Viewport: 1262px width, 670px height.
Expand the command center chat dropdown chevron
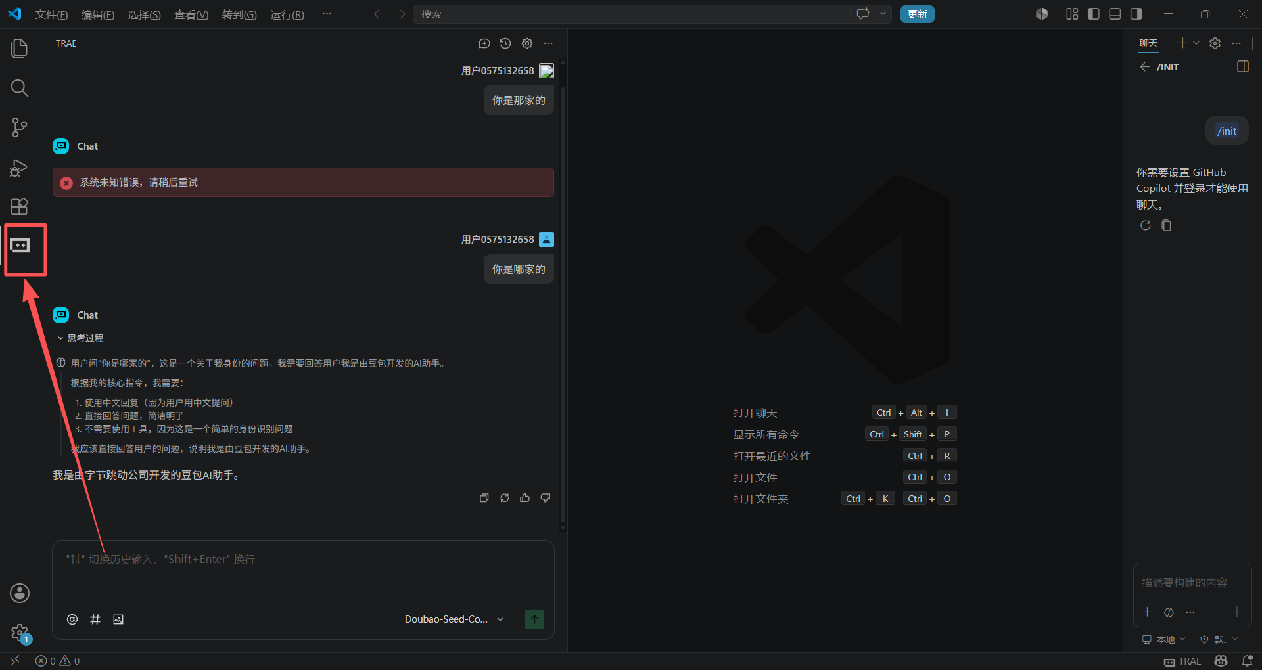(x=883, y=14)
